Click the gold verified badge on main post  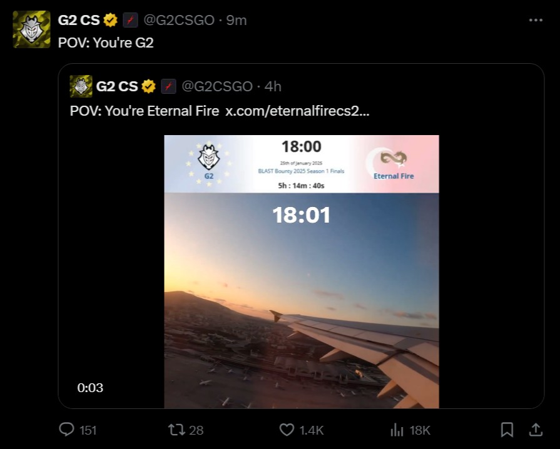(x=111, y=20)
